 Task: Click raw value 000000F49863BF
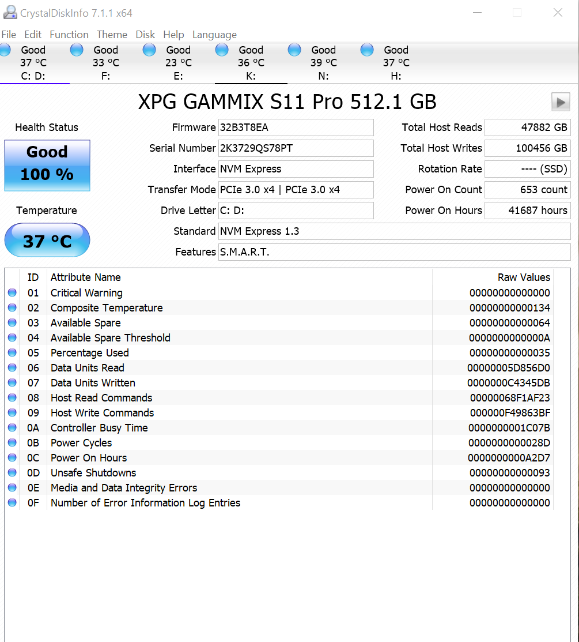[x=510, y=413]
